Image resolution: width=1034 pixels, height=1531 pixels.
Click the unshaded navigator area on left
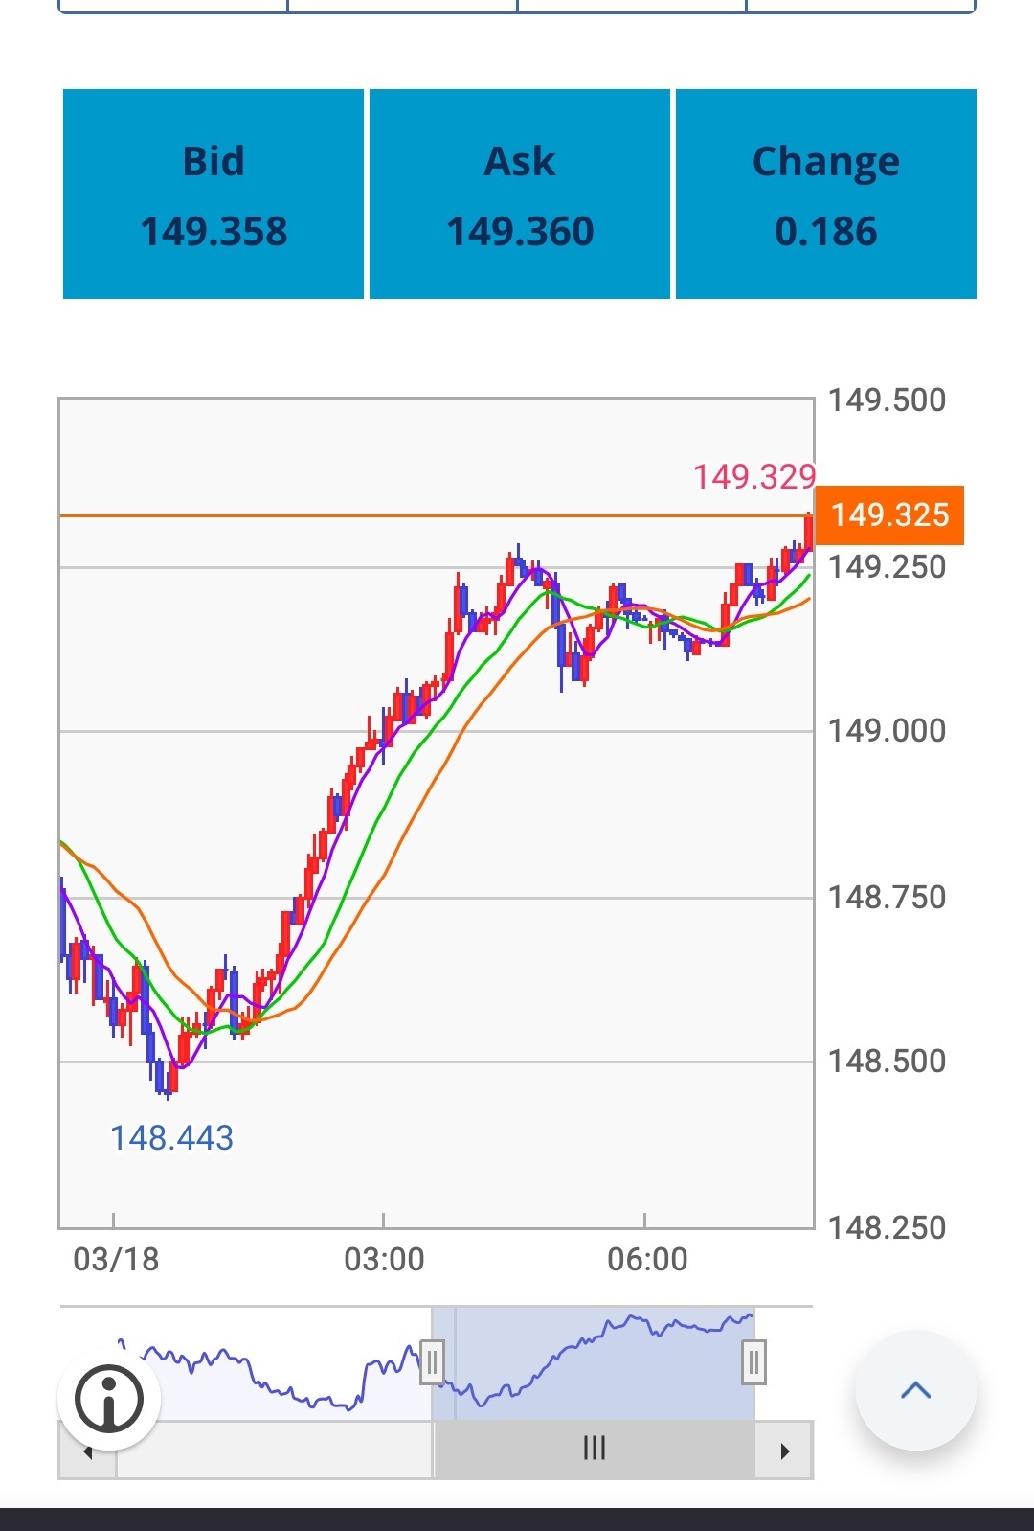(x=287, y=1362)
